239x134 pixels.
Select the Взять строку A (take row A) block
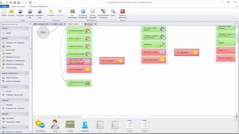[79, 38]
